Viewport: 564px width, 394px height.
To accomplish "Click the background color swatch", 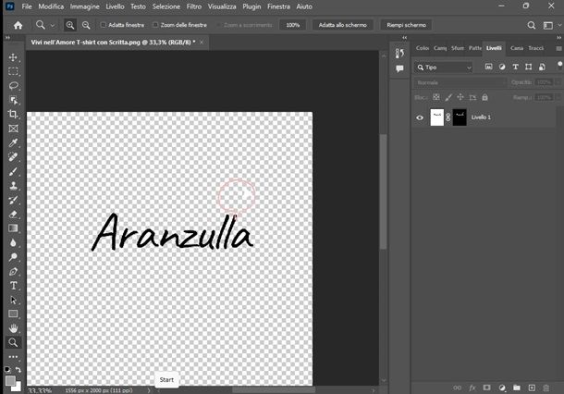I will pos(18,388).
